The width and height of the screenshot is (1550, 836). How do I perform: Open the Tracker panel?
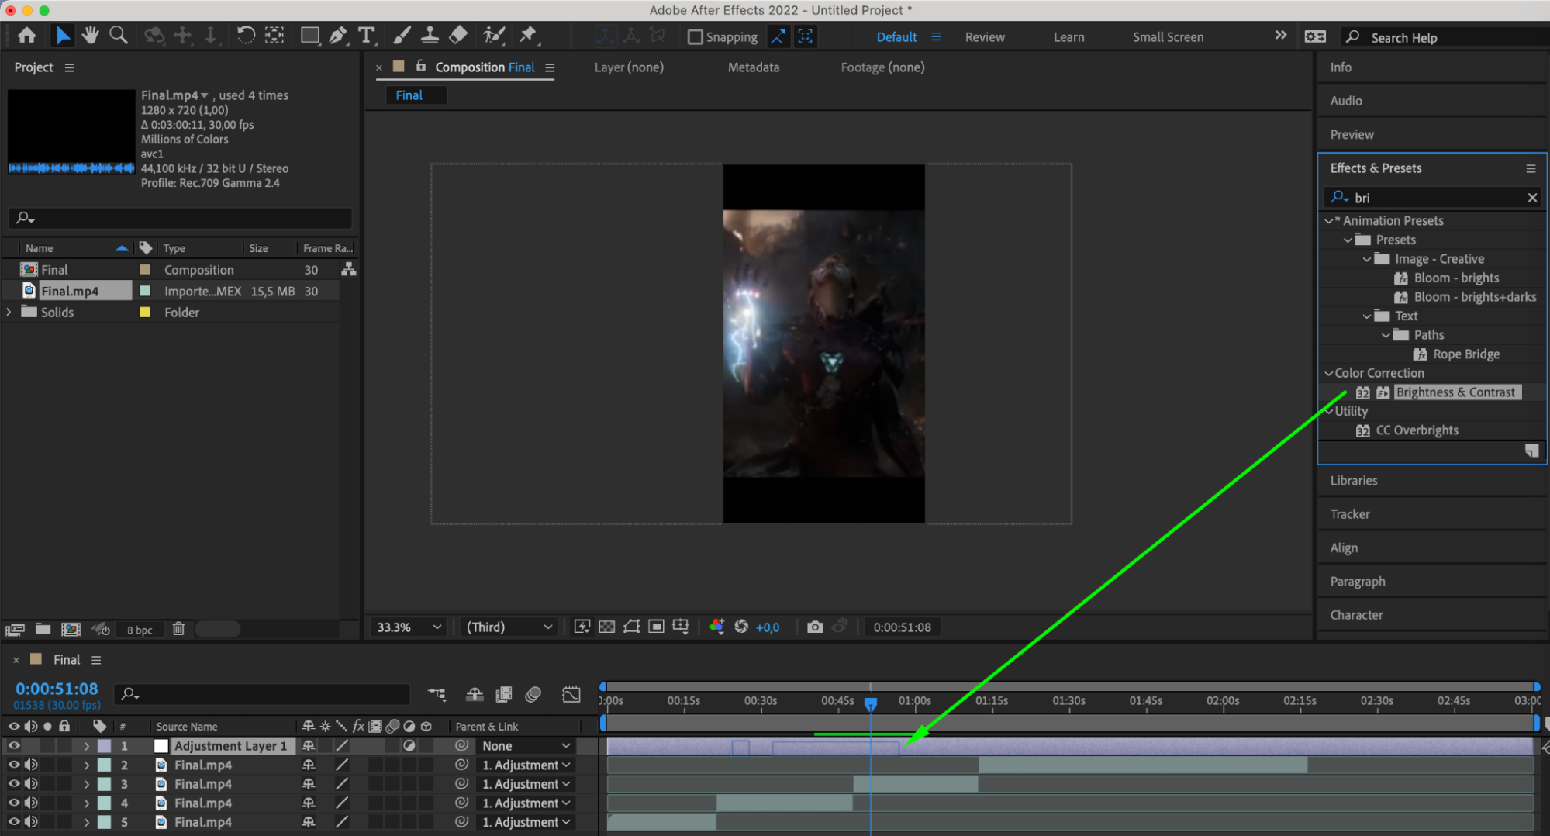[1350, 514]
